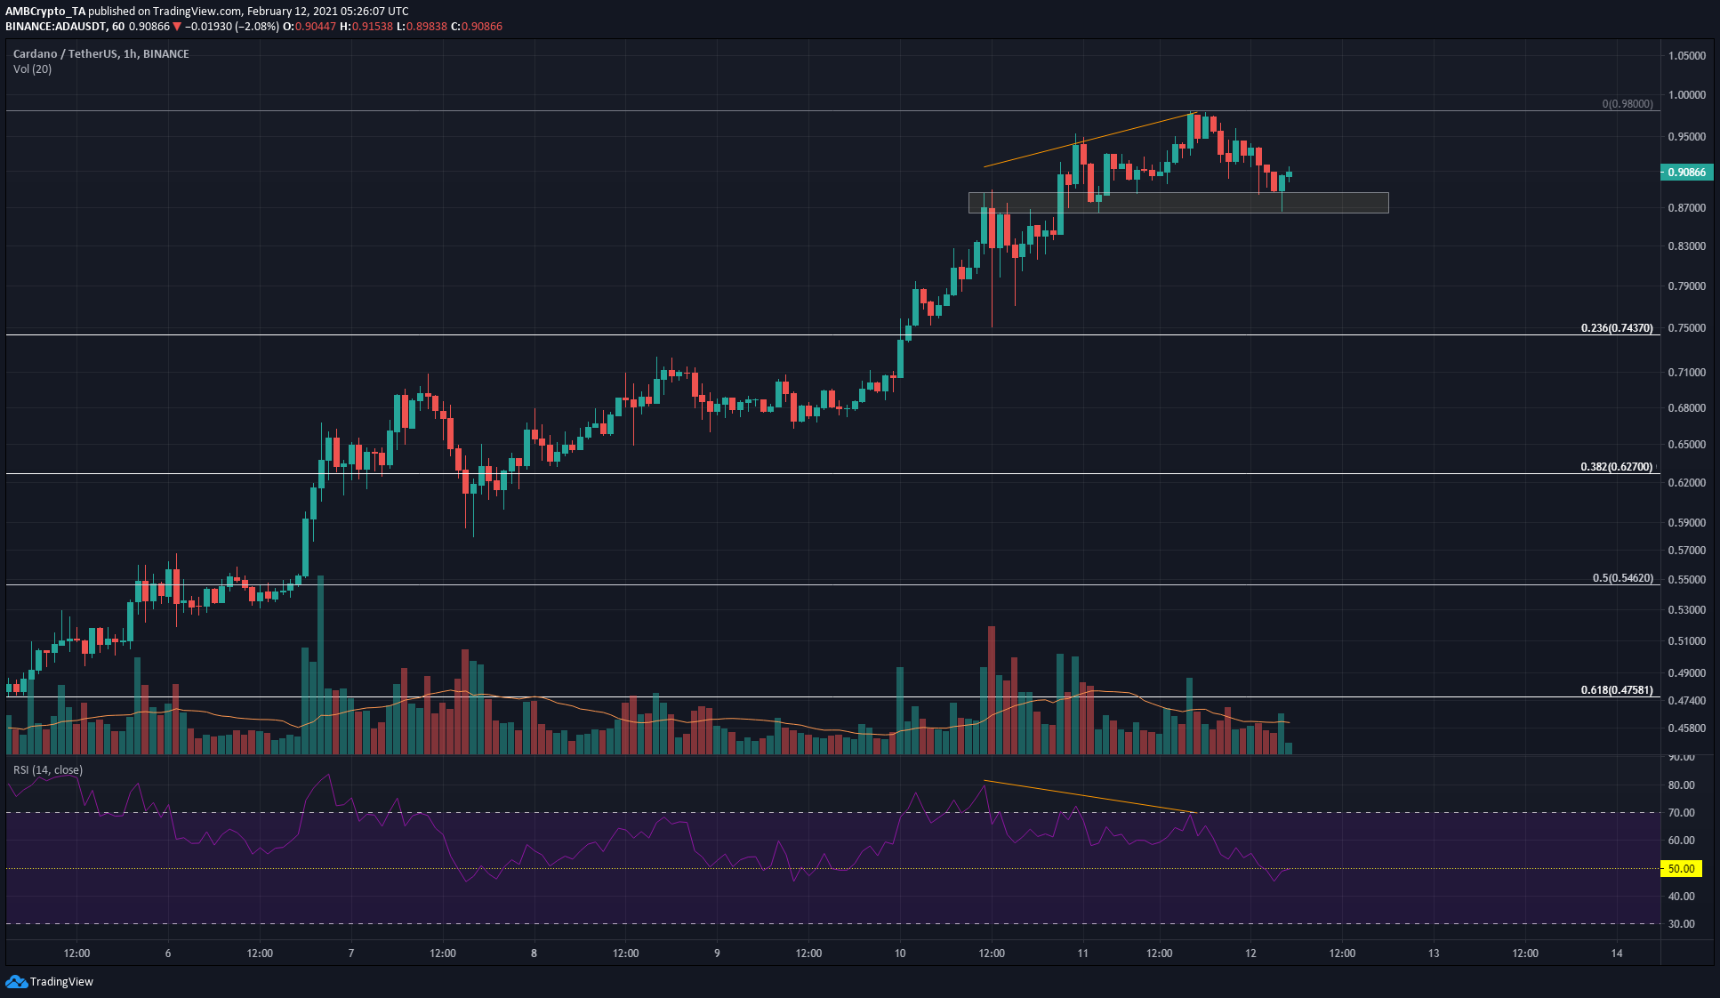Select the 0.236(0.74370) Fibonacci level label
Screen dimensions: 1720x998
(x=1617, y=327)
